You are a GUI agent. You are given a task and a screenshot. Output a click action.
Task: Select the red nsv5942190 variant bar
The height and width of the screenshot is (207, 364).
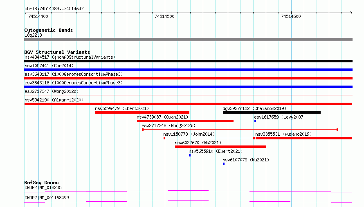click(x=188, y=104)
